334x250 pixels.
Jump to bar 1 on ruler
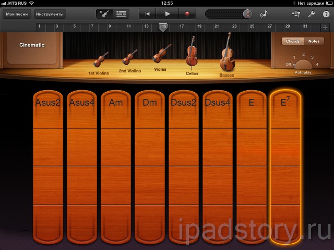(39, 26)
